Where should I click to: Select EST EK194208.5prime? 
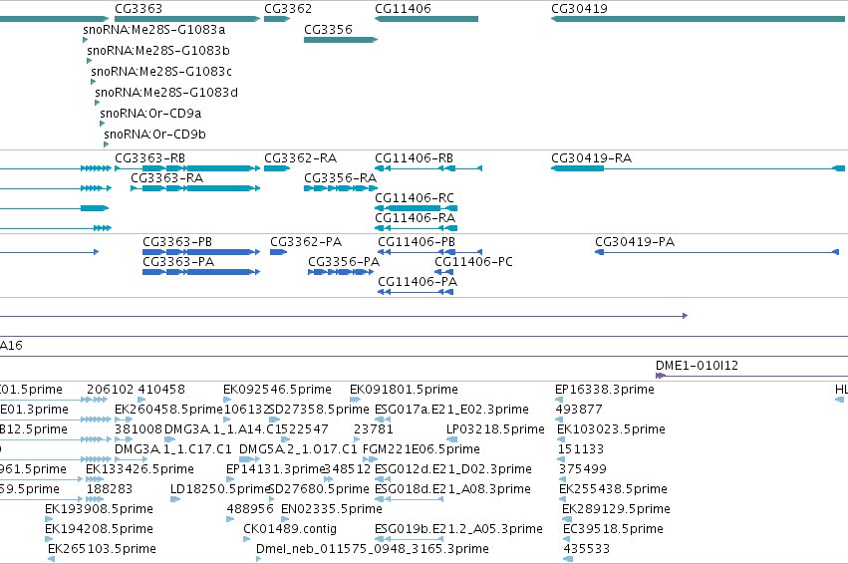[x=99, y=529]
